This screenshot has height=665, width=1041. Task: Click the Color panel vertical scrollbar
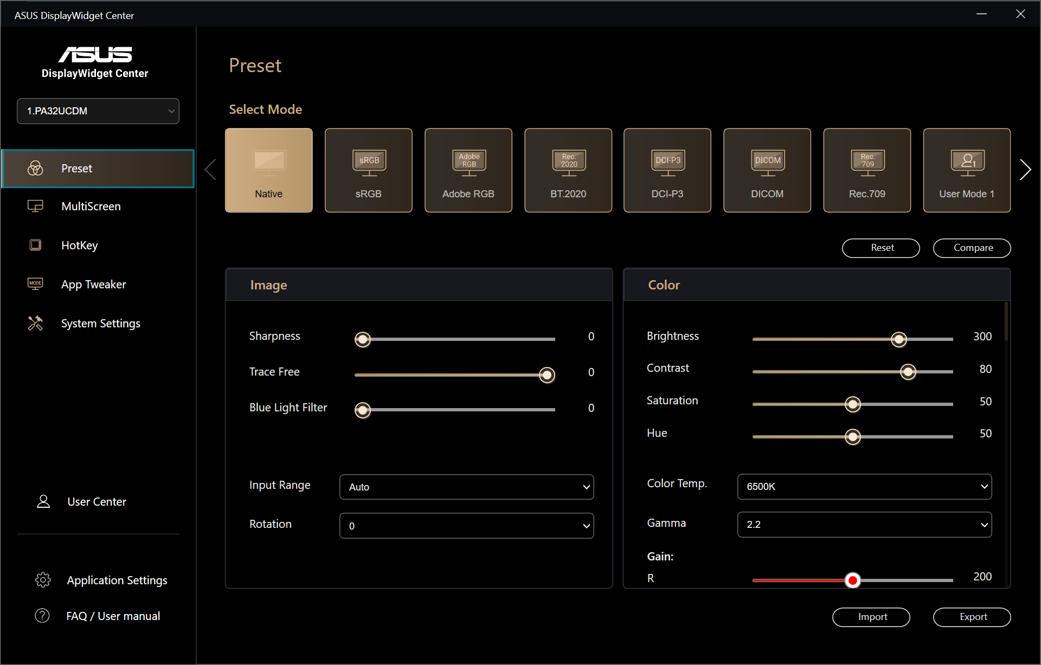[1006, 321]
